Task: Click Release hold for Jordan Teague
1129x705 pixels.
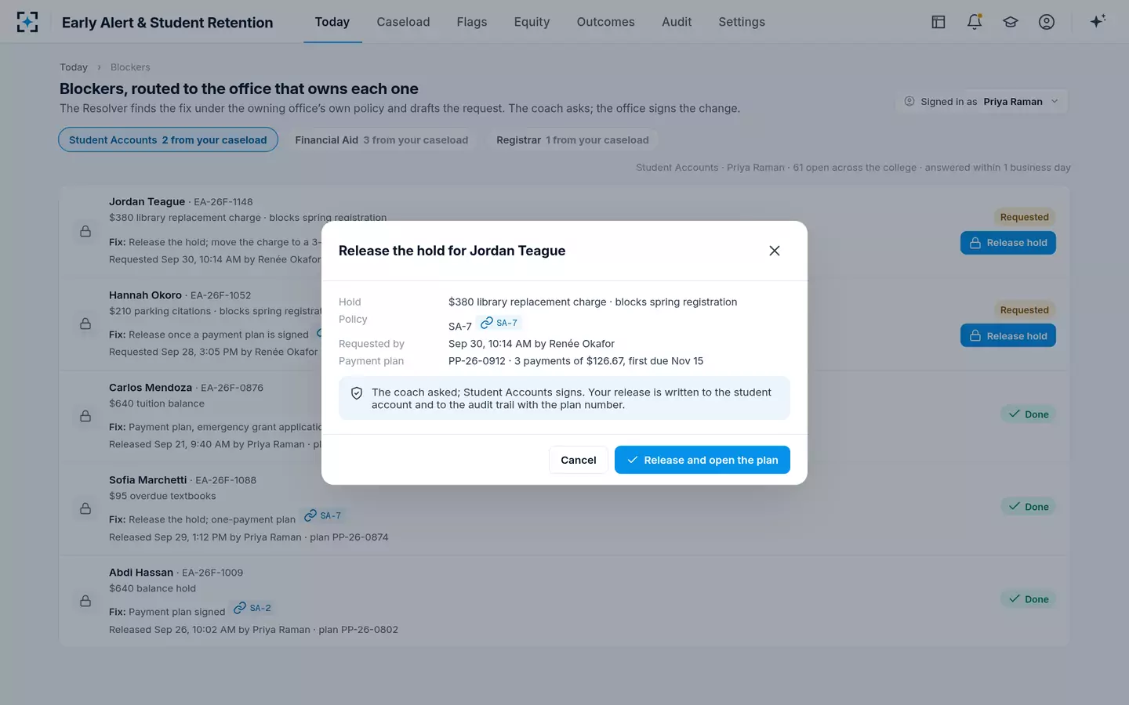Action: [x=1008, y=243]
